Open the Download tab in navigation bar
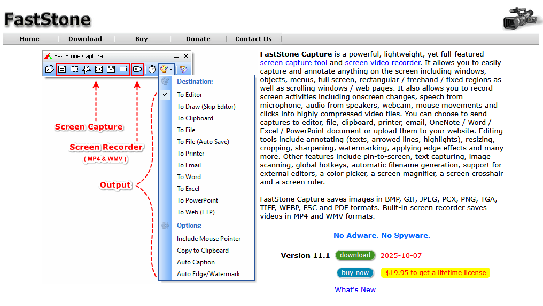This screenshot has width=543, height=306. click(x=85, y=39)
